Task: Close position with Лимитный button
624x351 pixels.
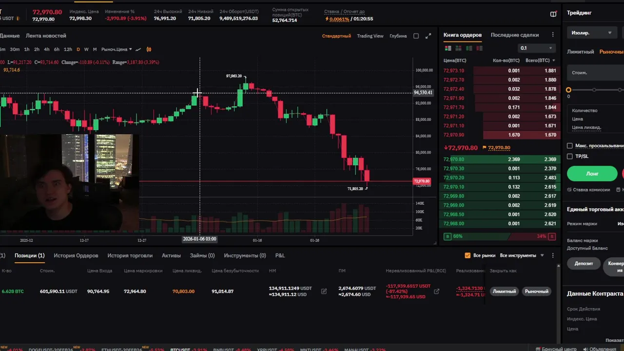Action: click(504, 292)
